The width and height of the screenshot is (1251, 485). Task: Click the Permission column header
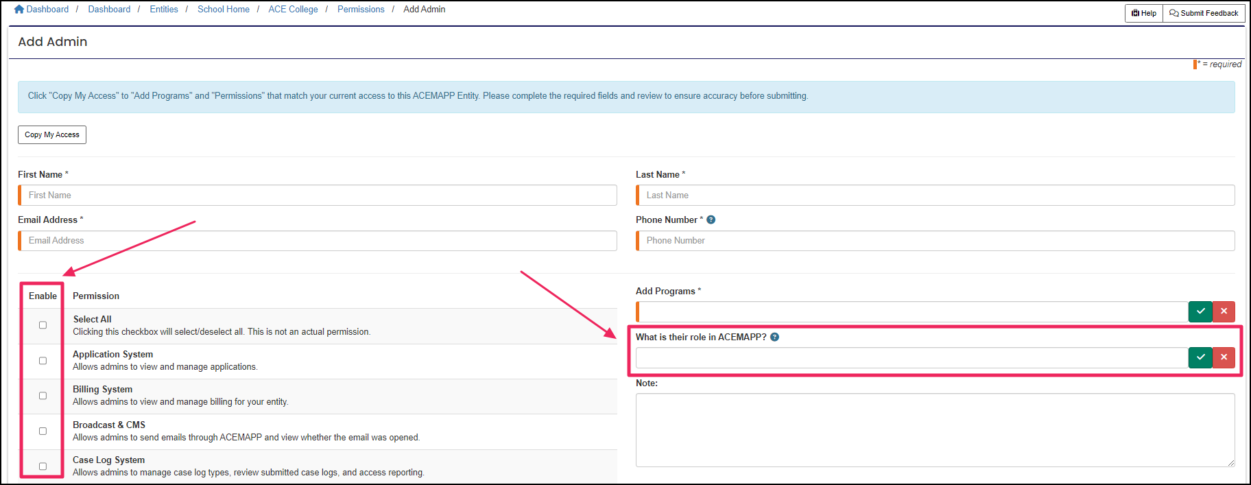(x=96, y=296)
